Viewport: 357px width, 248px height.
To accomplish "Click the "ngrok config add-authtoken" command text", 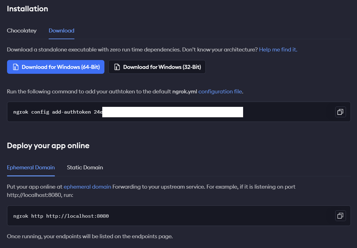I will [x=52, y=112].
